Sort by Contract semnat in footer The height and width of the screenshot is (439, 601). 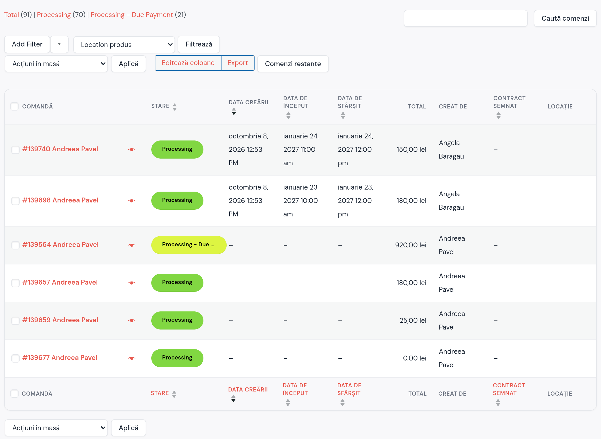coord(509,394)
